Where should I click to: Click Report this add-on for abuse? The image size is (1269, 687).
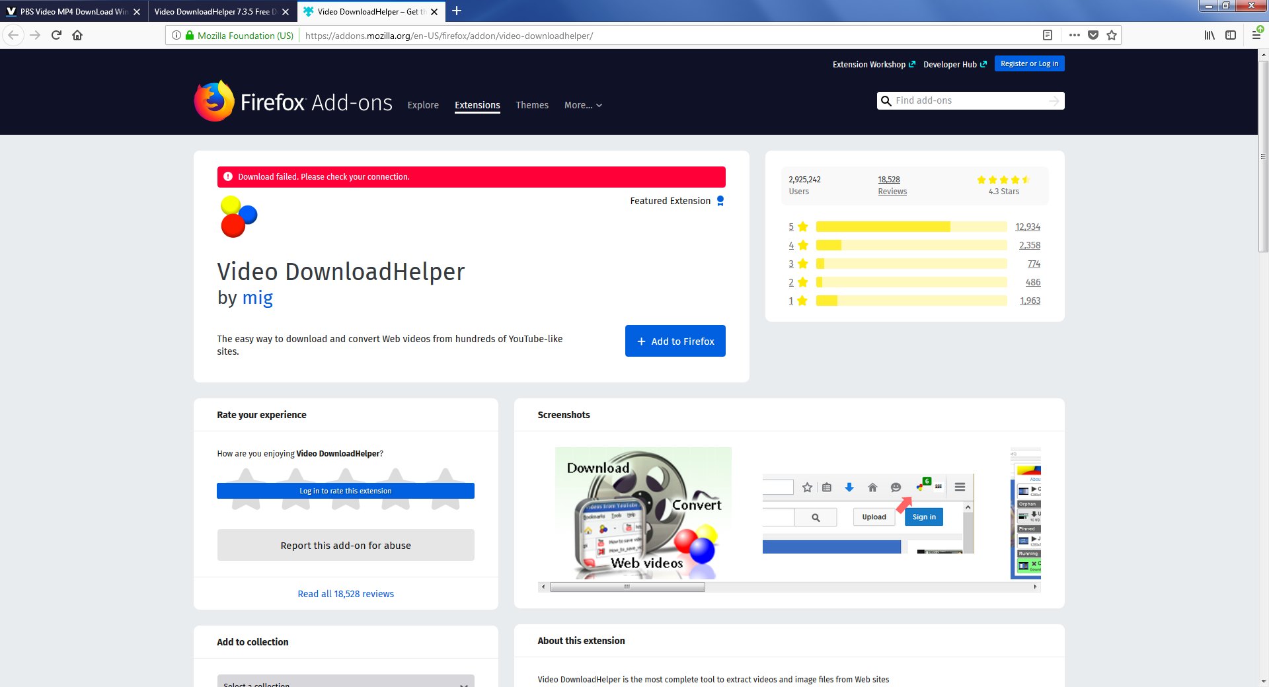click(x=346, y=545)
